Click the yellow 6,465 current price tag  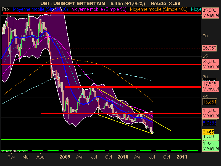(208, 132)
